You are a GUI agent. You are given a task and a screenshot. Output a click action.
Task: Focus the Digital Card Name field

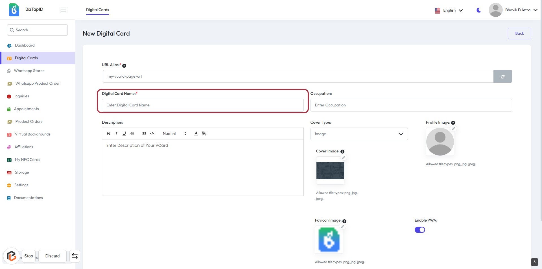202,105
